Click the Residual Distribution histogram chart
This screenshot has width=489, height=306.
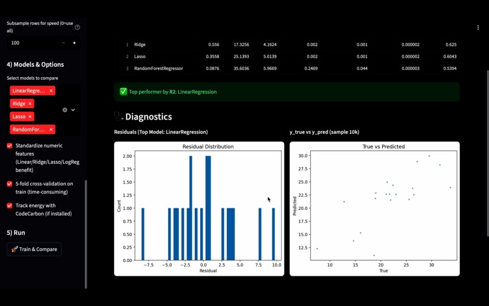[199, 209]
